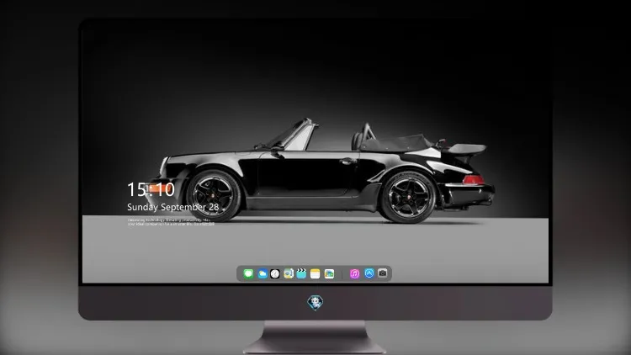The width and height of the screenshot is (631, 355).
Task: Open the Clock app in the dock
Action: pyautogui.click(x=275, y=273)
